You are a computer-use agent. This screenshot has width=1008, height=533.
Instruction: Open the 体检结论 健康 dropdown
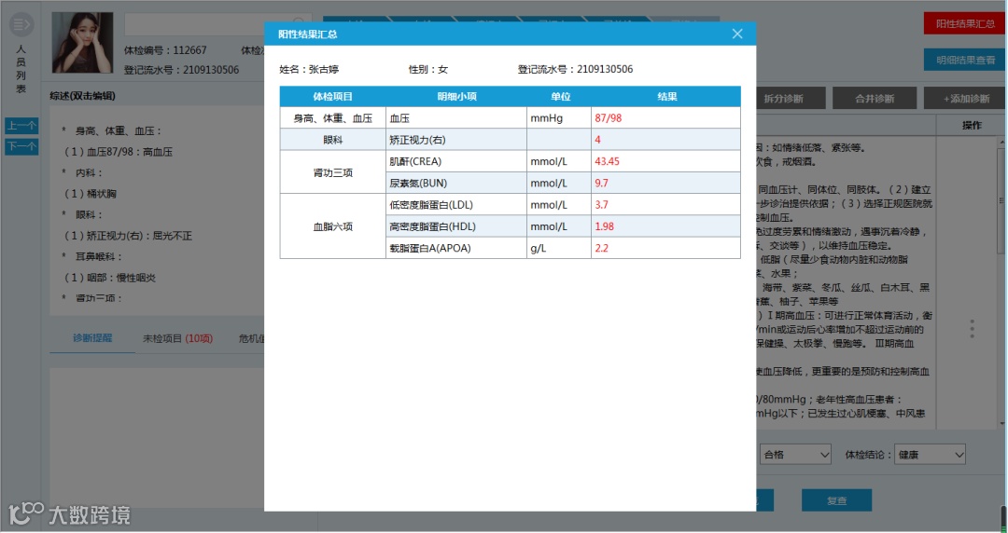click(x=930, y=455)
